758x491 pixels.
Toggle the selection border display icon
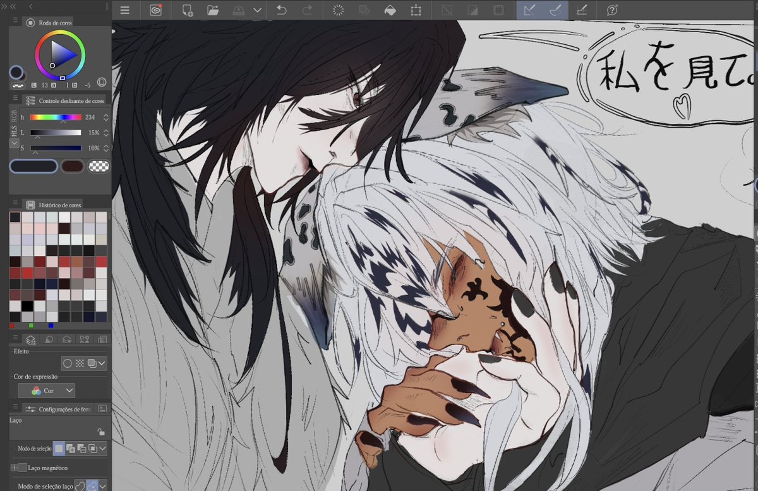tap(498, 10)
